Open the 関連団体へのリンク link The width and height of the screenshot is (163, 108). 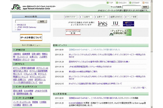click(21, 60)
